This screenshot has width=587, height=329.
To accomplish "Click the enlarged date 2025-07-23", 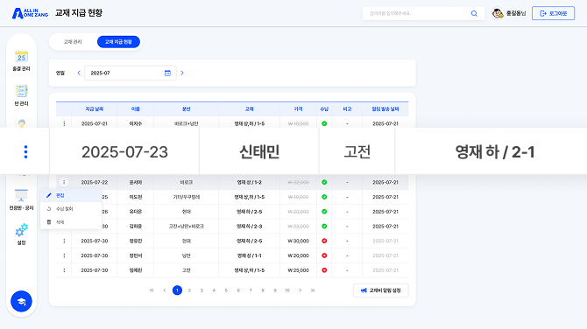I will click(124, 152).
